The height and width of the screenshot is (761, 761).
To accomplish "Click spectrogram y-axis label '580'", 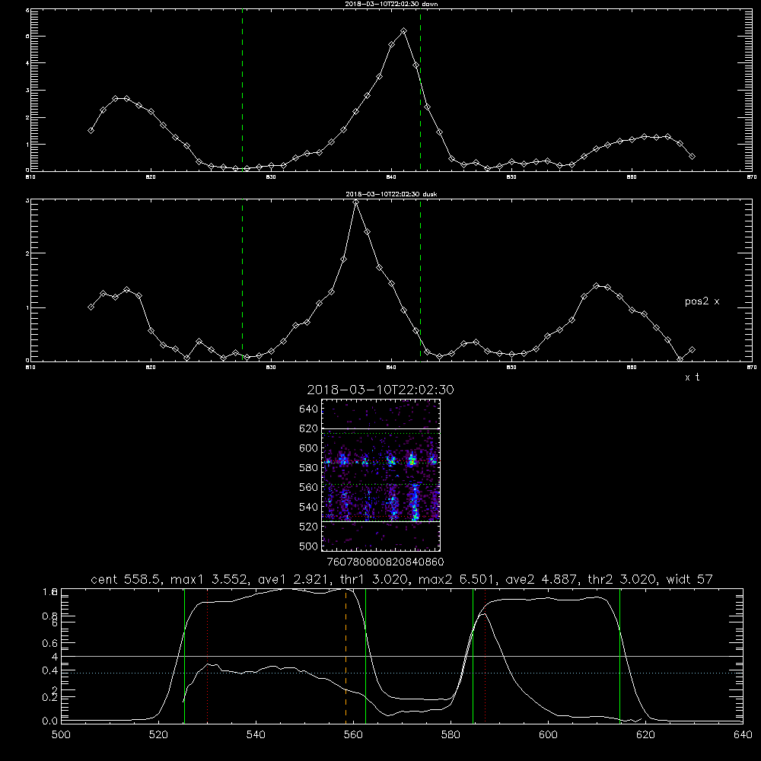I will (308, 468).
